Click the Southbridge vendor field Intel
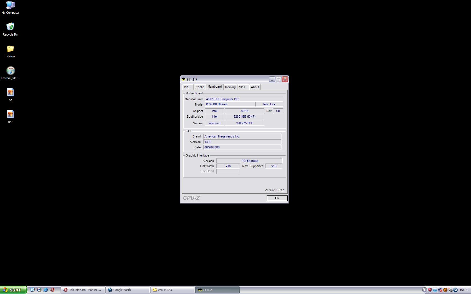 click(214, 116)
